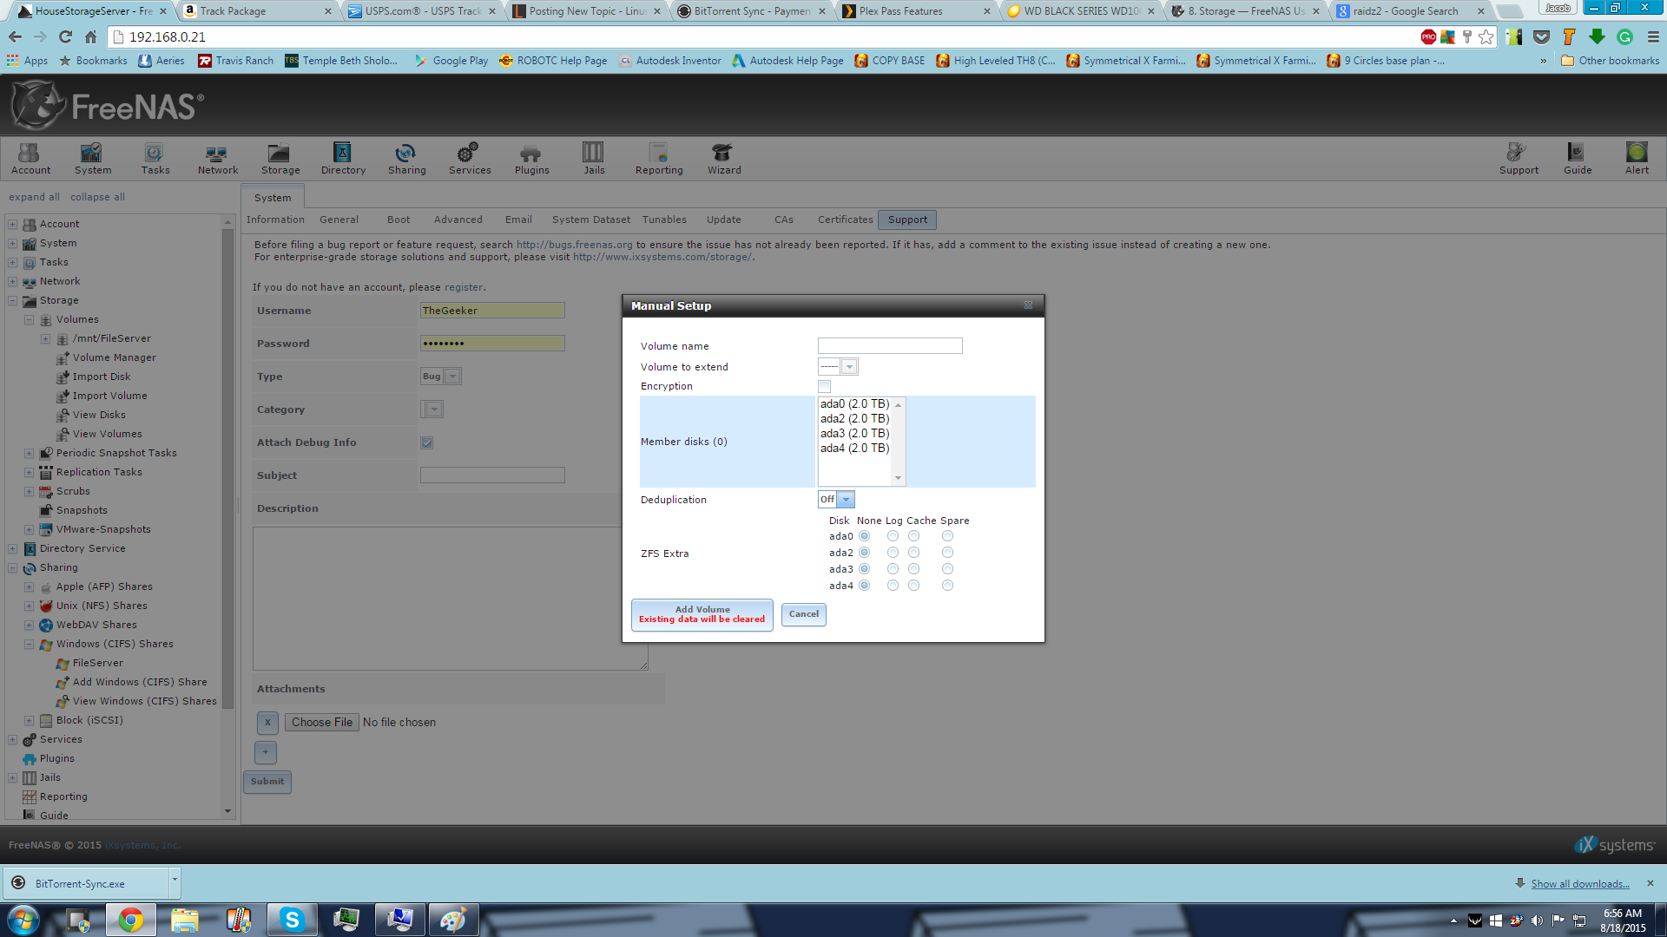Screen dimensions: 1667x937
Task: Click the Services toolbar icon
Action: (469, 158)
